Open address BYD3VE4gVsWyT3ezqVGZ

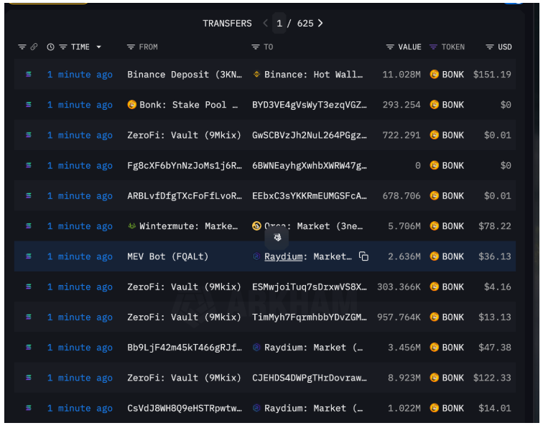(x=310, y=105)
